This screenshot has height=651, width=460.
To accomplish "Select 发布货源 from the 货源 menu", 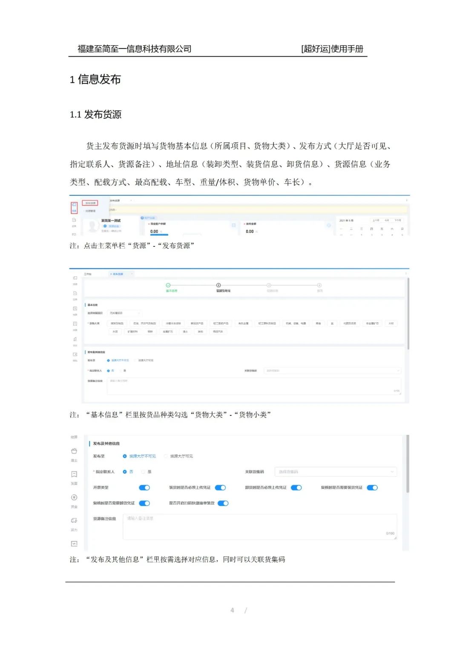I will [x=90, y=203].
